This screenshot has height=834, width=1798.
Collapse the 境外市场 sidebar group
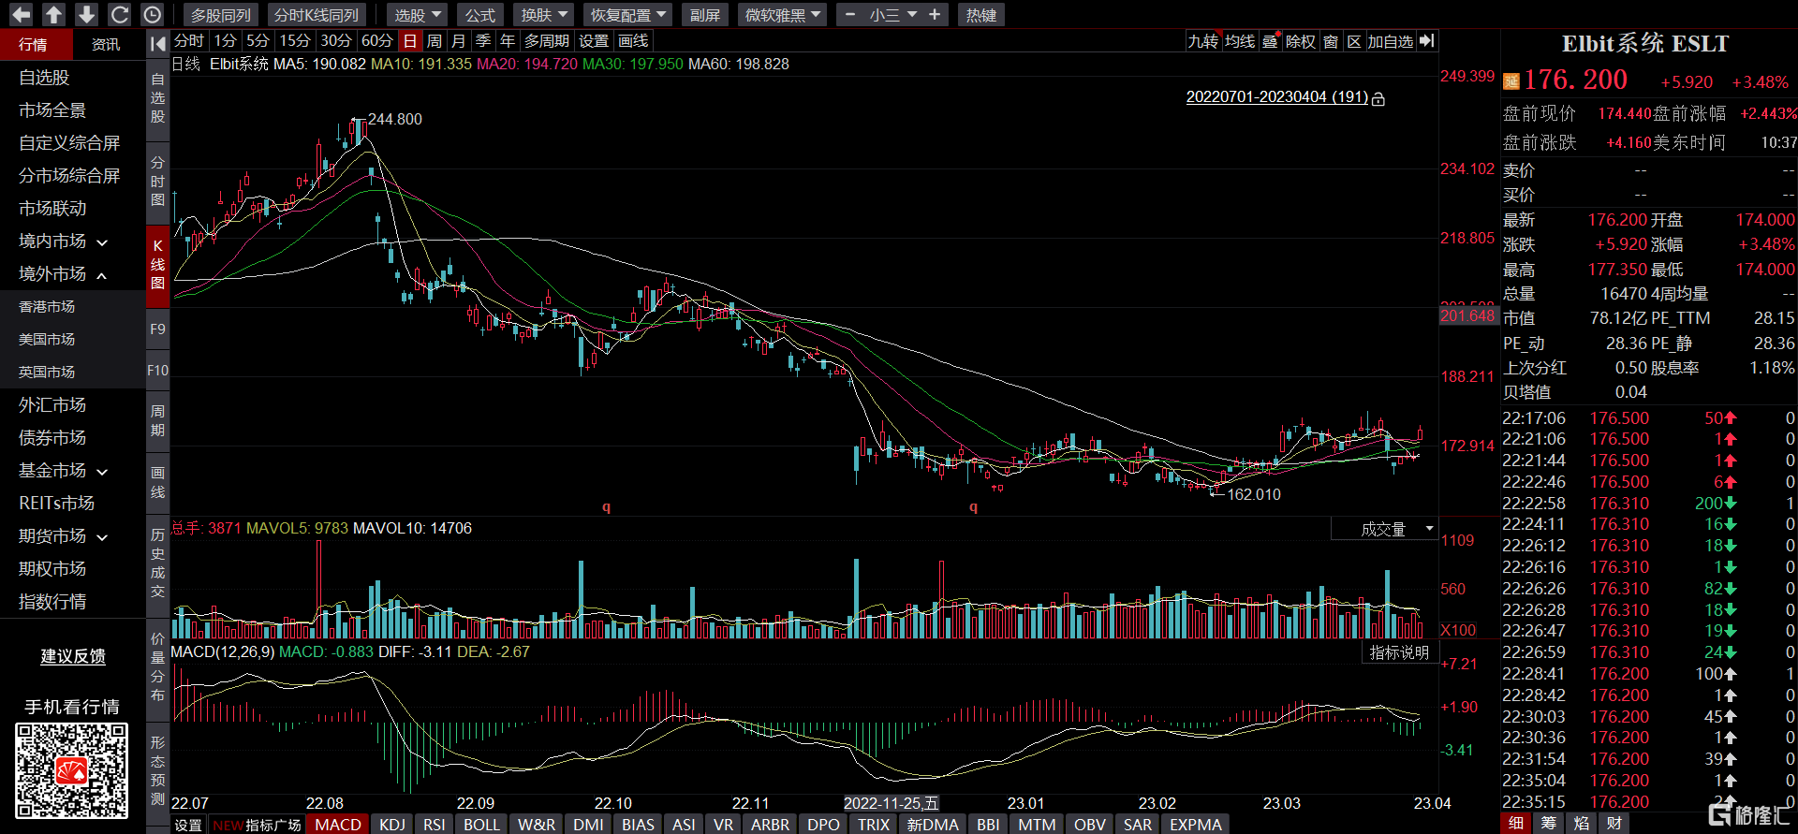tap(63, 274)
